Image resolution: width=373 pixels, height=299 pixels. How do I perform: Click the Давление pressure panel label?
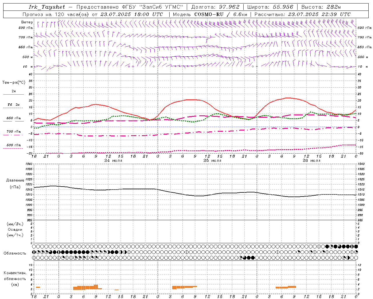coord(15,180)
